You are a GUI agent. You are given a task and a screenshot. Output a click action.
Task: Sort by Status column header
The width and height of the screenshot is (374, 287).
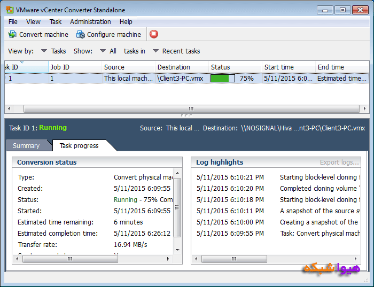point(236,67)
